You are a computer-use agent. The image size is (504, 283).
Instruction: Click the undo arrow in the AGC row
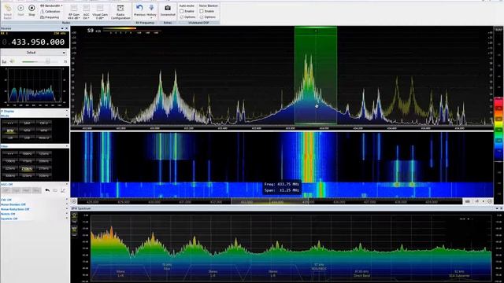tap(47, 190)
